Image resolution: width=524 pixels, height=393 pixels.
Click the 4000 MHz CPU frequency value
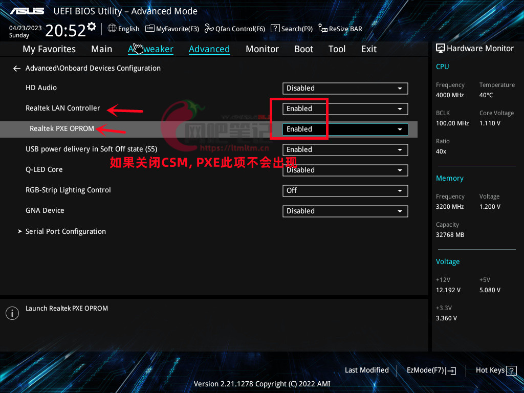[x=450, y=95]
